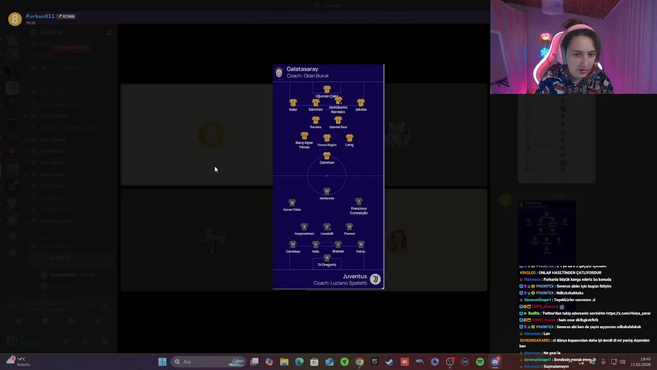657x370 pixels.
Task: Click the streamer webcam overlay
Action: tap(573, 47)
